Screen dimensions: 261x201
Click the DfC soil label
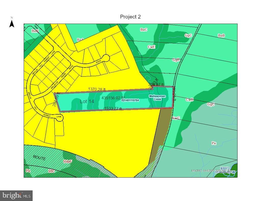pyautogui.click(x=51, y=171)
